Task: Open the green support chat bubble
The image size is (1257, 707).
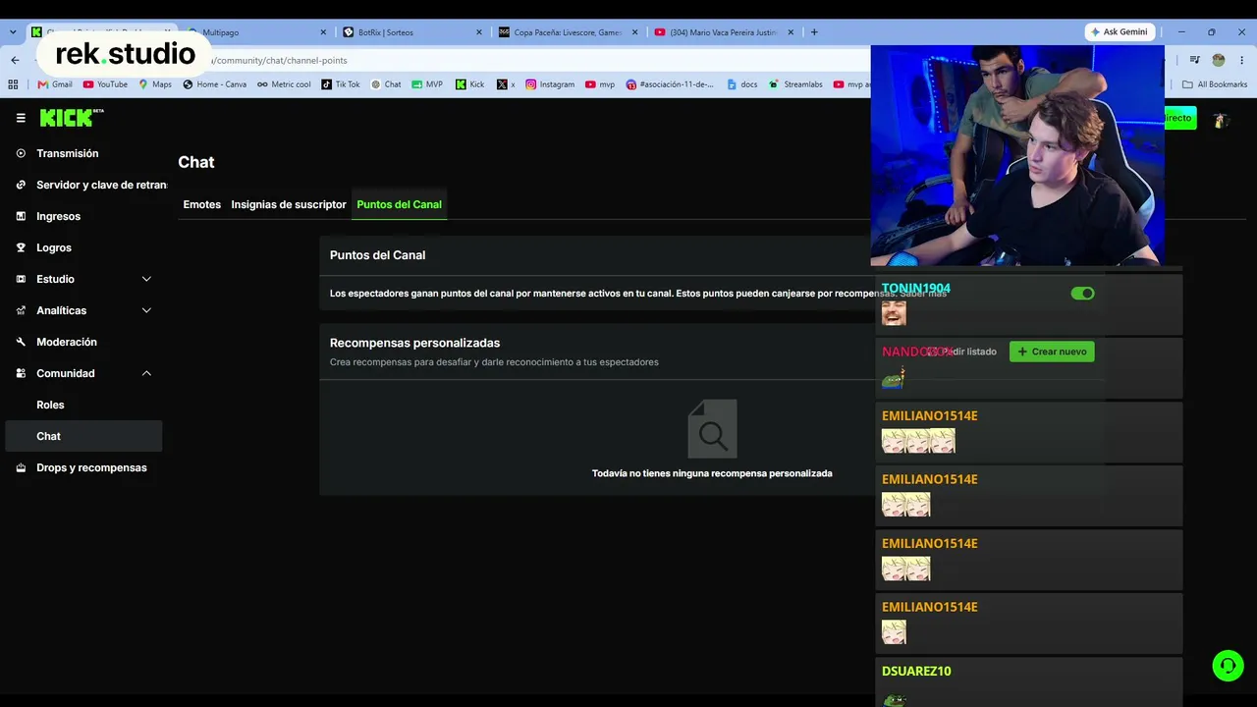Action: coord(1228,666)
